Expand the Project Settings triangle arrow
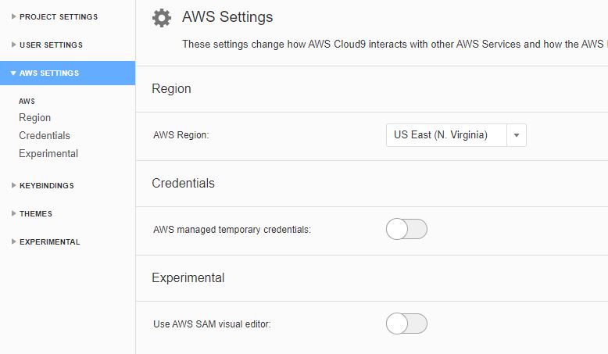 pyautogui.click(x=13, y=16)
